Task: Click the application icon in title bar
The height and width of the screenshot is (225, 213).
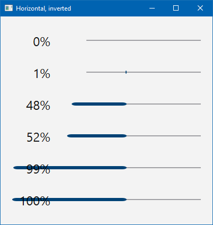Action: click(x=8, y=8)
